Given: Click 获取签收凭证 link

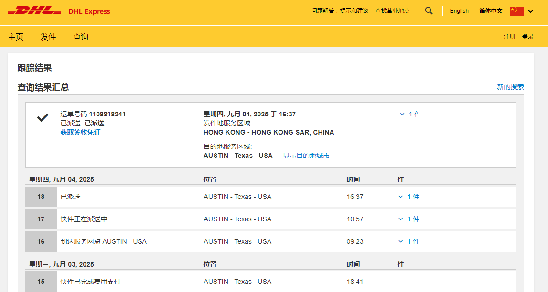Looking at the screenshot, I should [x=80, y=132].
